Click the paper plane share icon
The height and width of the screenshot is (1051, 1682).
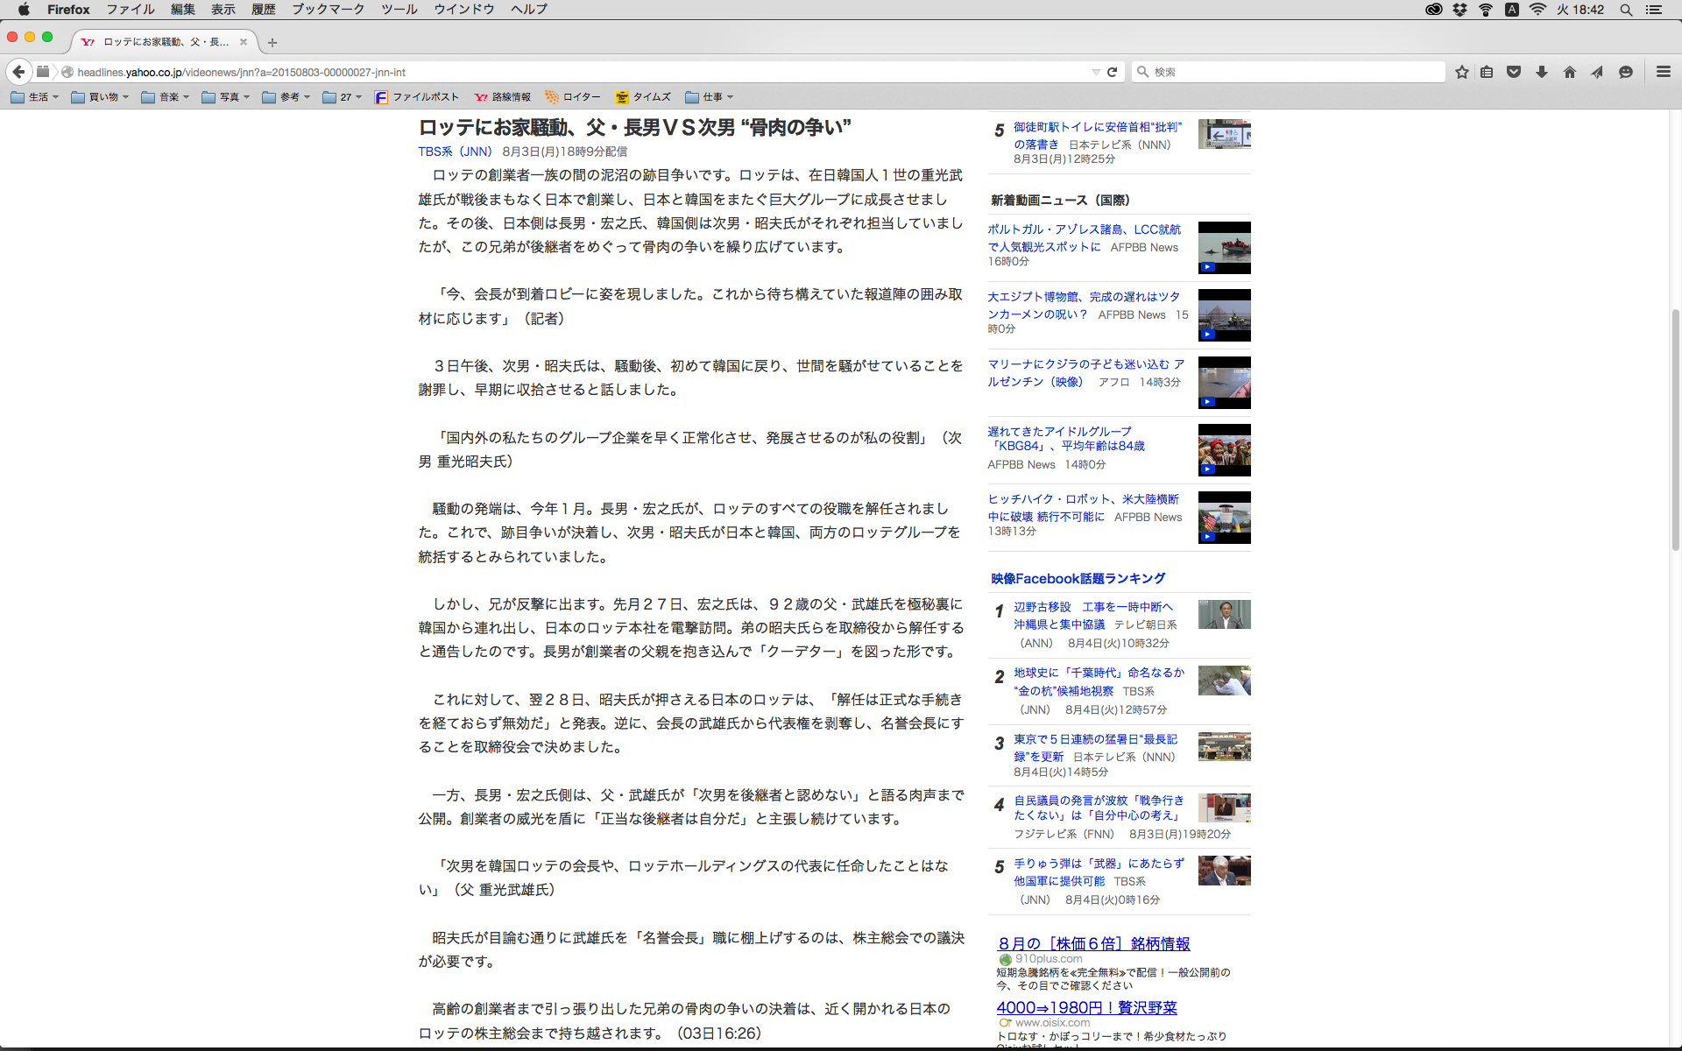pos(1597,72)
